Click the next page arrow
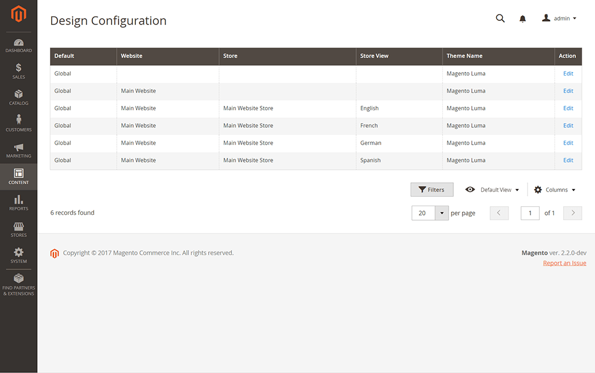Image resolution: width=595 pixels, height=373 pixels. tap(572, 213)
